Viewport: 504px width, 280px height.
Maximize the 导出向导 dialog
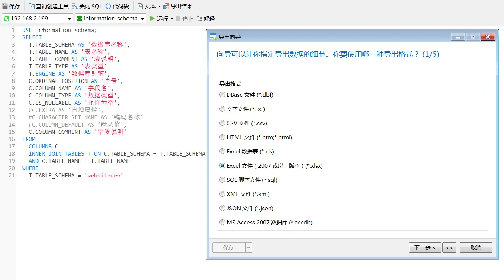(473, 37)
